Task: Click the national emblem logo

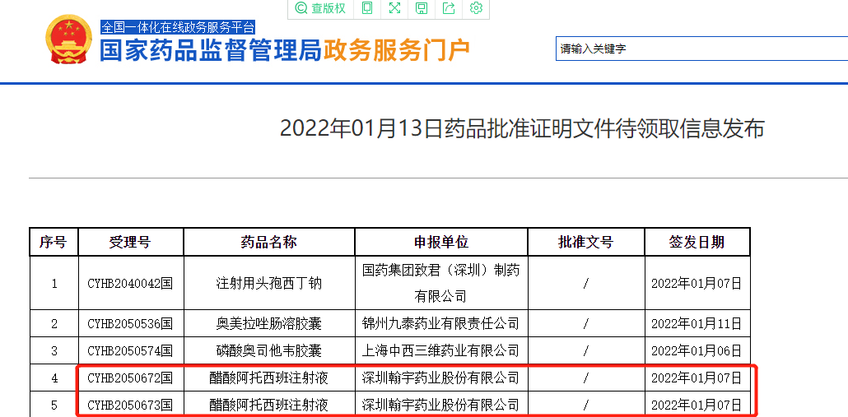Action: [x=69, y=40]
